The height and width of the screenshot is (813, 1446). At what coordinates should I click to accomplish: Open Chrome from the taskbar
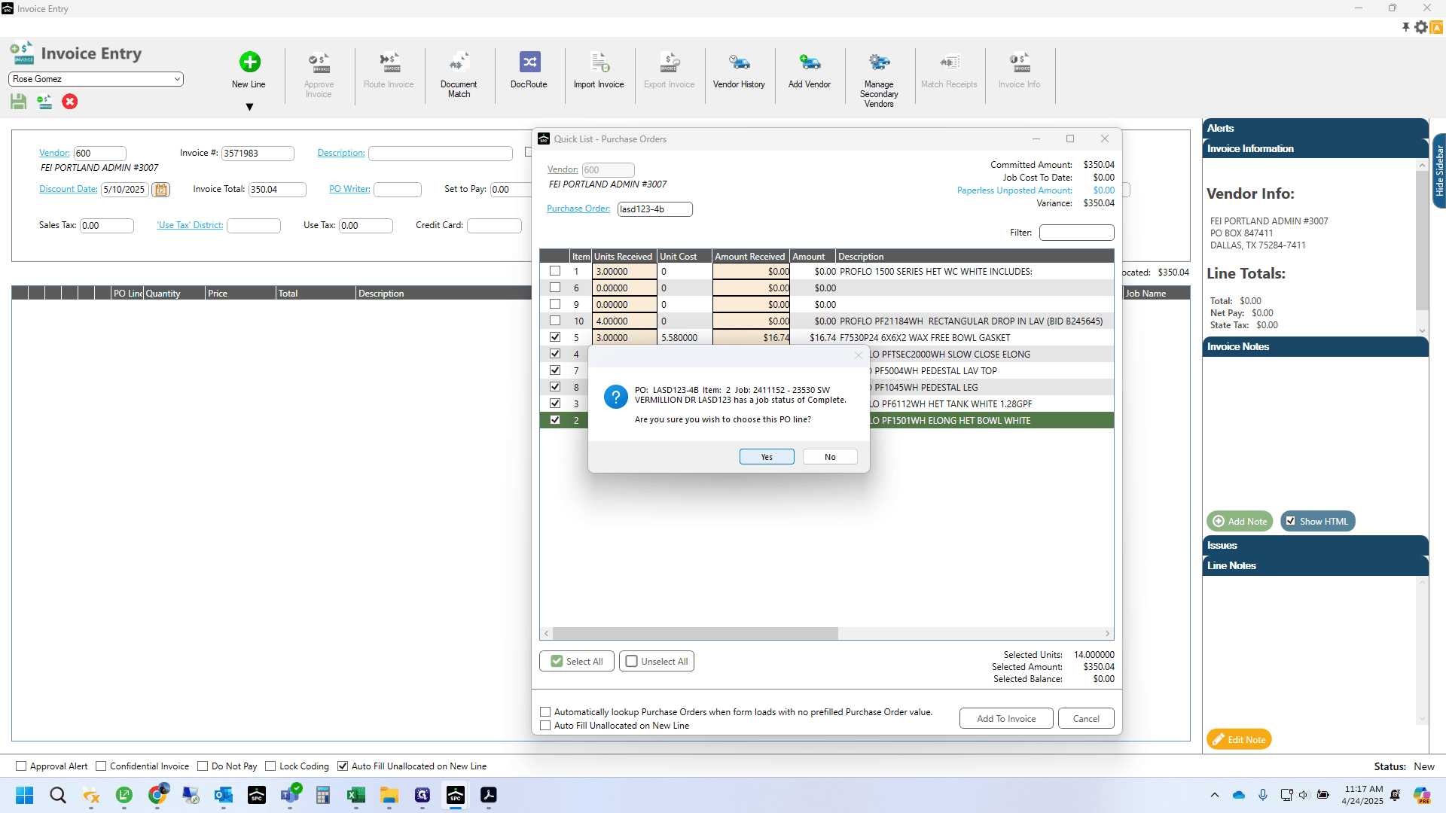pos(157,795)
